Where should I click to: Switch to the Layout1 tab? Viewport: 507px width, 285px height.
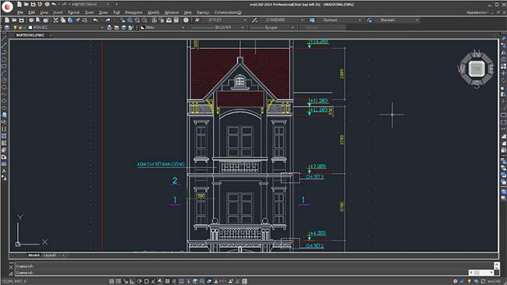click(50, 255)
